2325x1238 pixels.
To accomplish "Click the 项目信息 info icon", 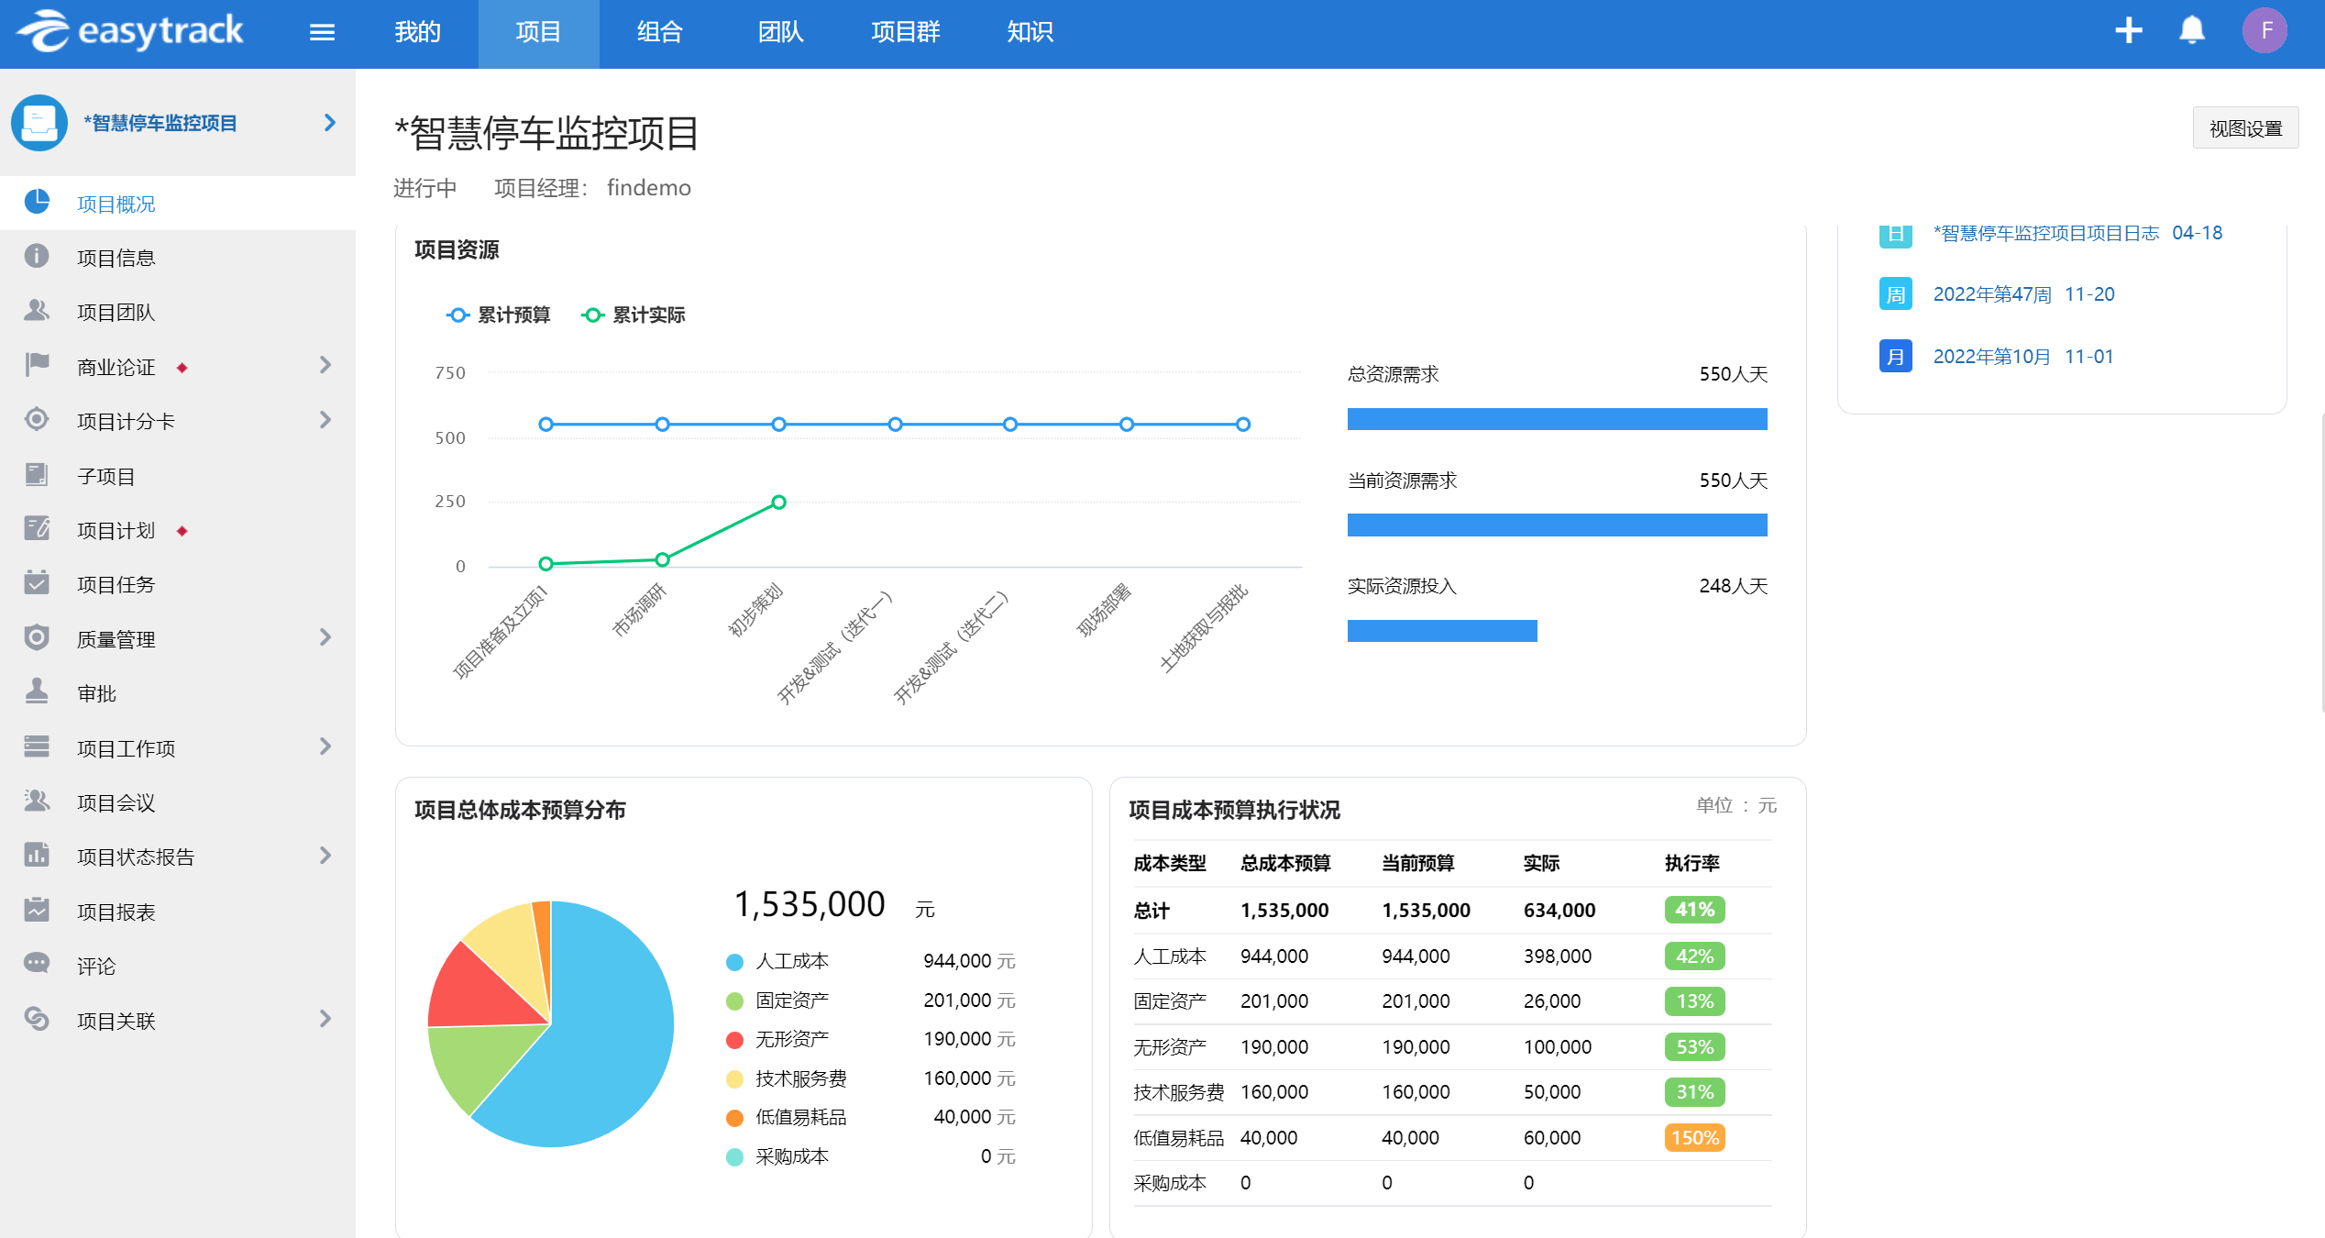I will pos(37,257).
